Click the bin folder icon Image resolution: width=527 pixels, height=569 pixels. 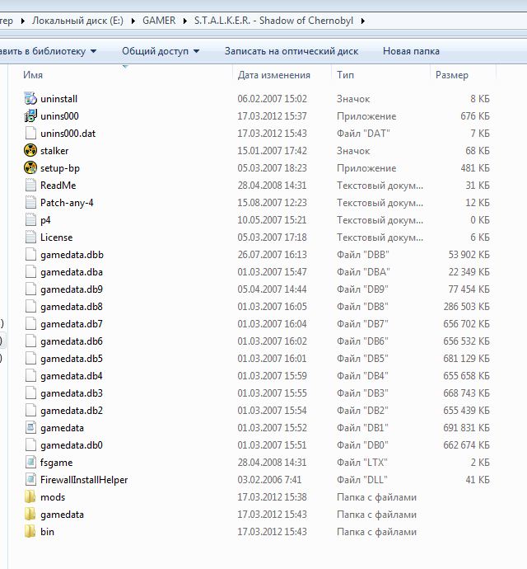(30, 532)
